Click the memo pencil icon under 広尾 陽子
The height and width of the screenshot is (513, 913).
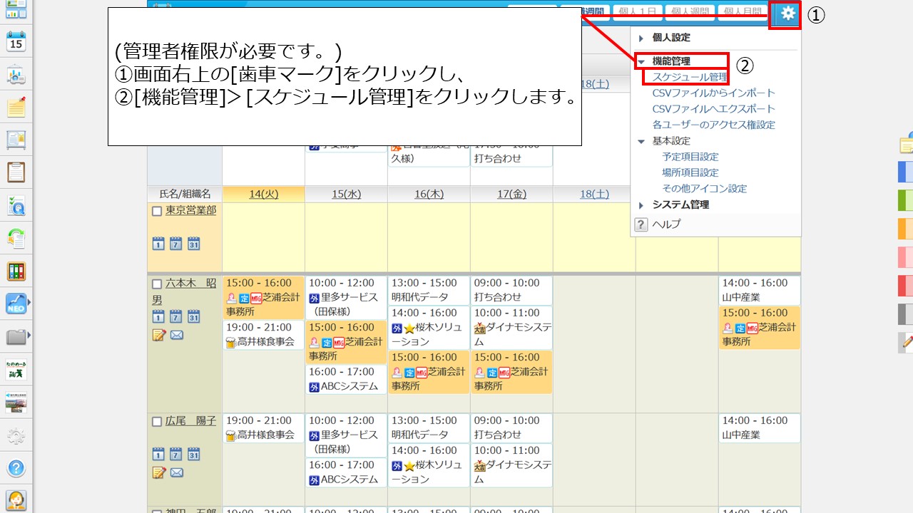pos(158,472)
